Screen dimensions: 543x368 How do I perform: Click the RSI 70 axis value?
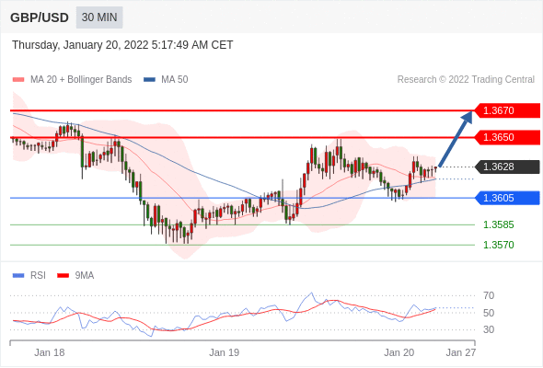[x=489, y=295]
